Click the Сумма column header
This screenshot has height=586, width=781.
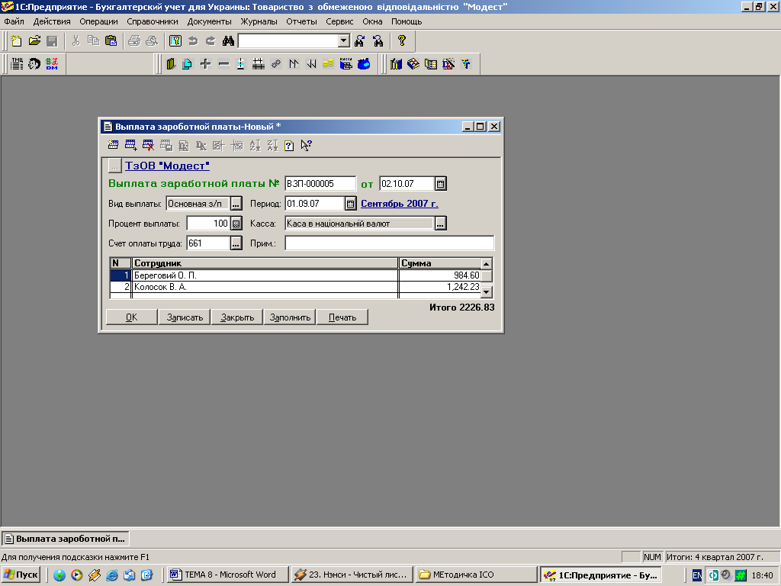(x=440, y=263)
